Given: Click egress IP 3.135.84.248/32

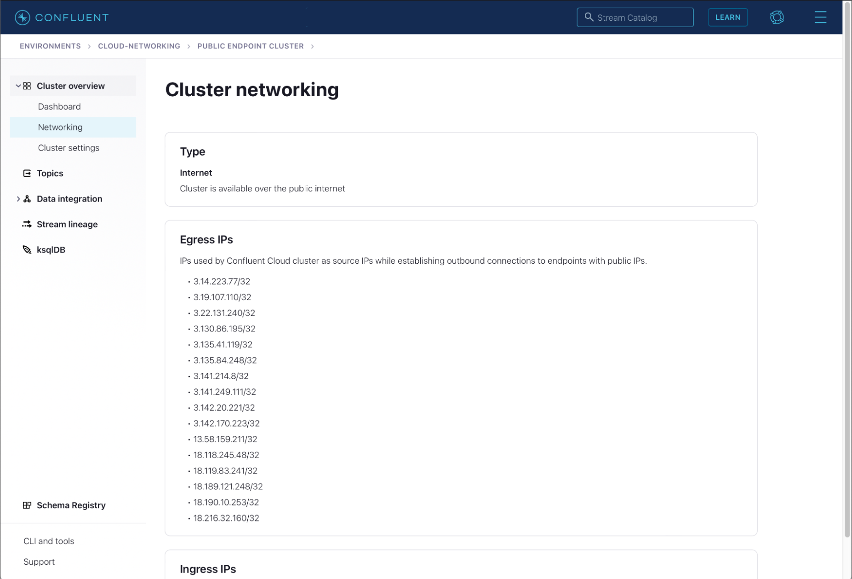Looking at the screenshot, I should (225, 360).
